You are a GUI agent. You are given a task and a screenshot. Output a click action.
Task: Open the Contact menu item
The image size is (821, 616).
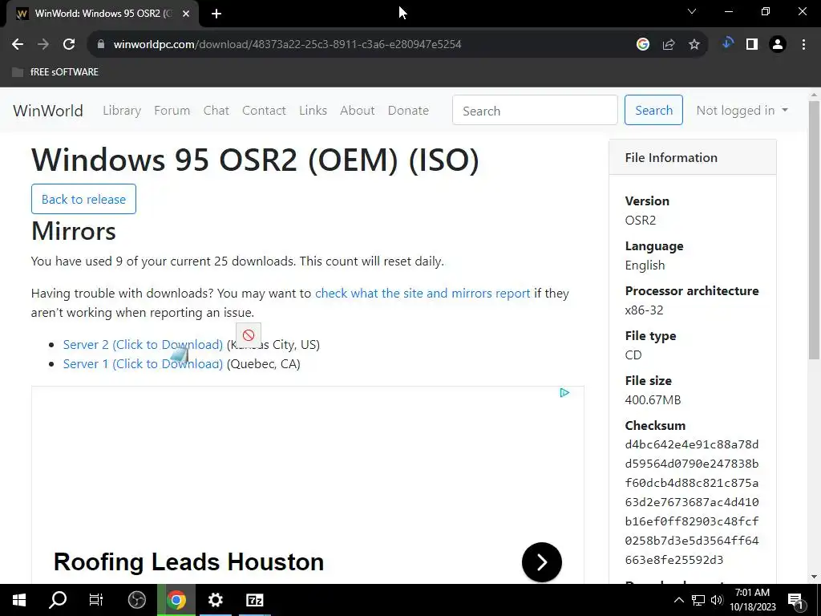point(264,111)
